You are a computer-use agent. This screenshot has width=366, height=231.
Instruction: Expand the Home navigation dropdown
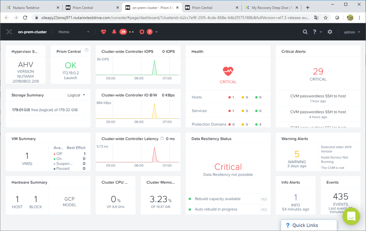pos(74,32)
